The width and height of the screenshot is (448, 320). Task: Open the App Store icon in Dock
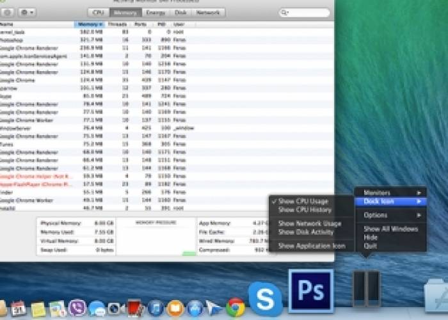pyautogui.click(x=195, y=308)
